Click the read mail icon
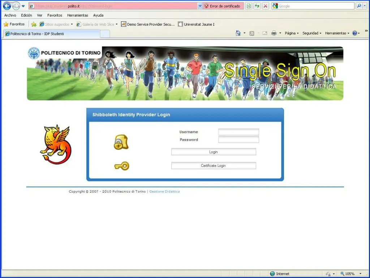The width and height of the screenshot is (370, 278). point(265,33)
